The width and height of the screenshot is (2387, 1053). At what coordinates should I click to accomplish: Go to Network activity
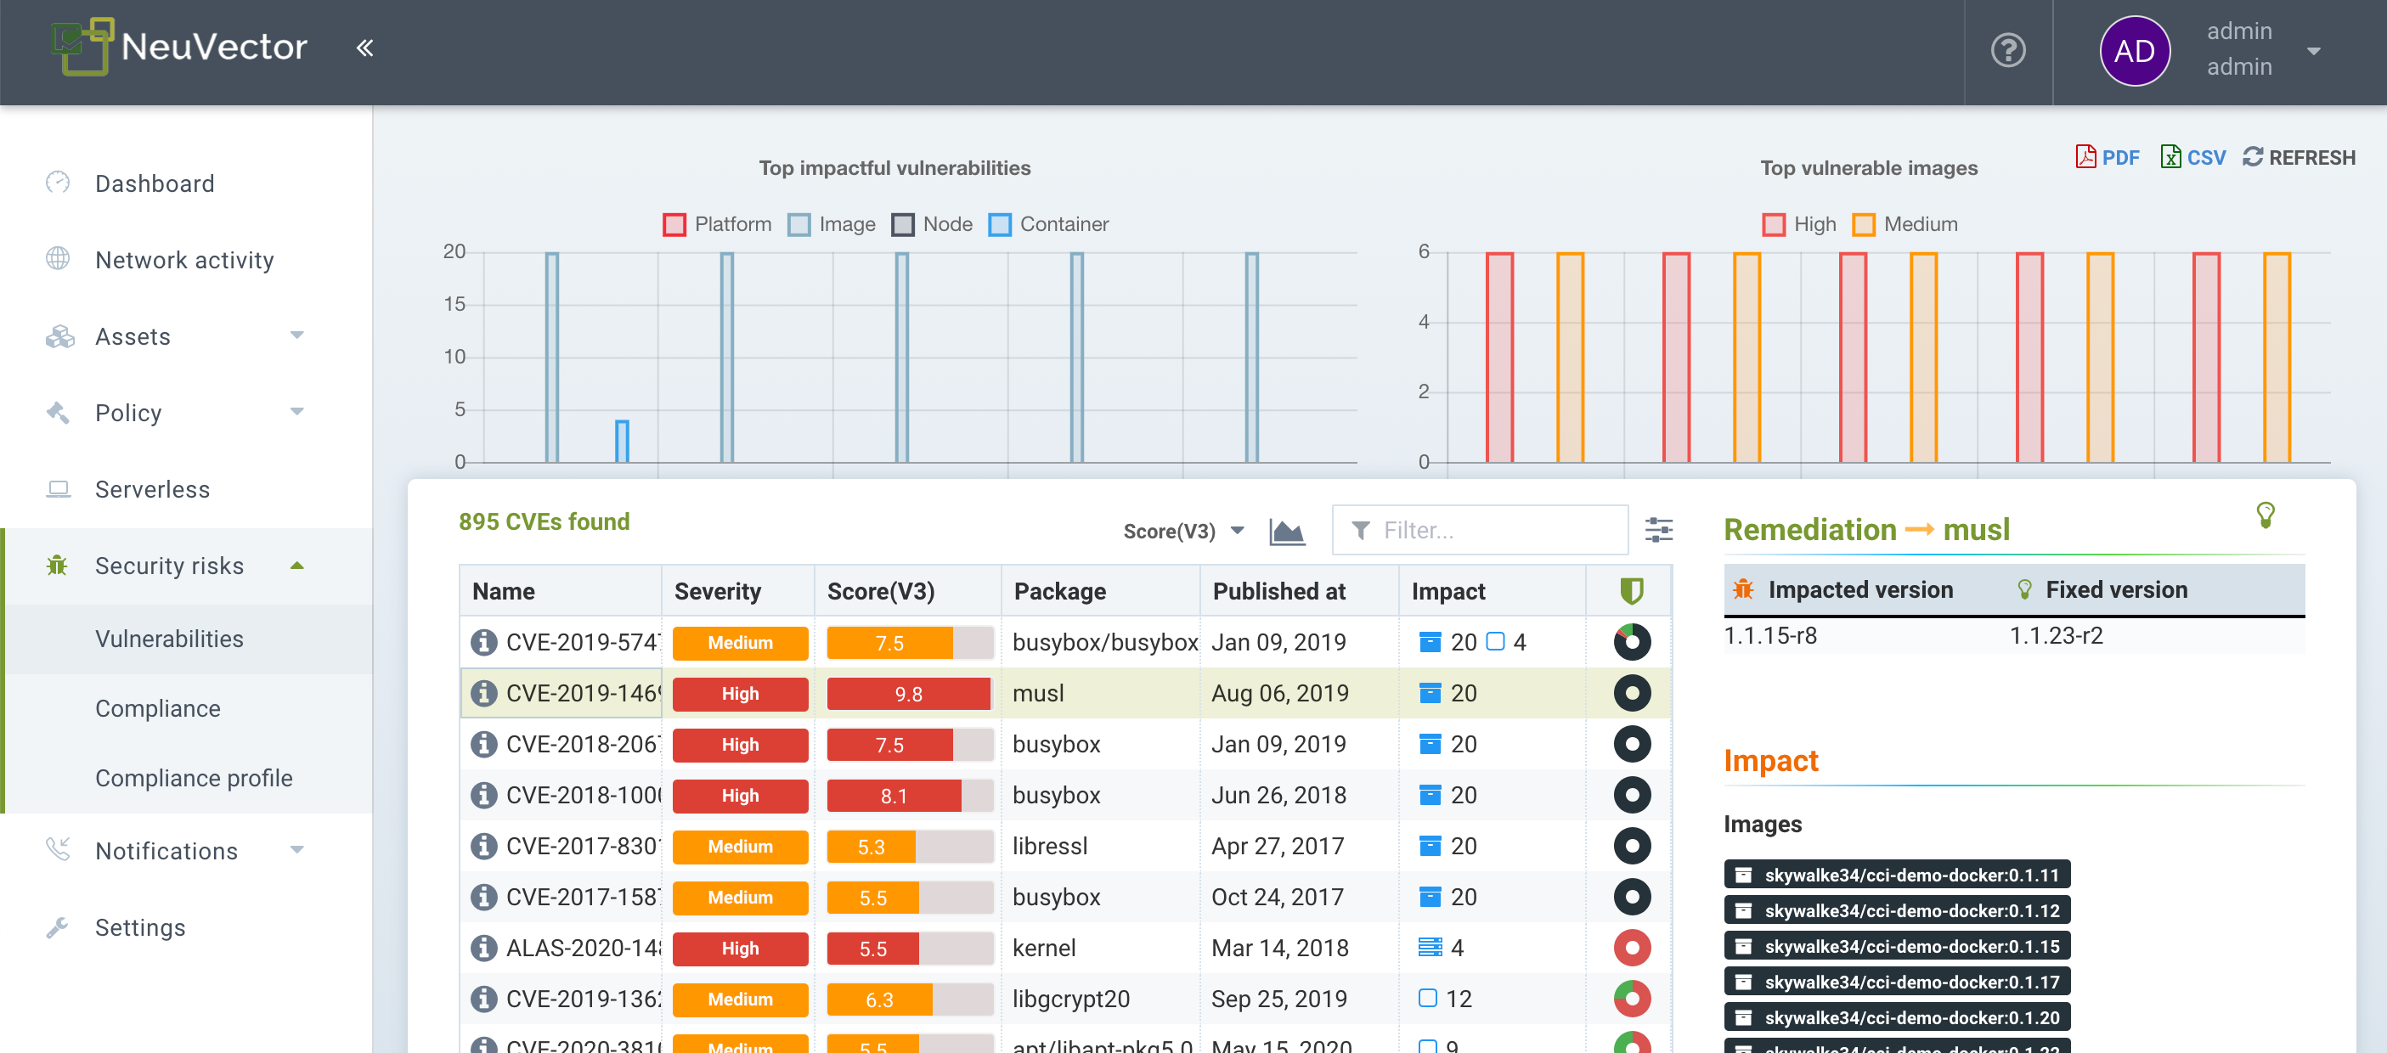click(184, 260)
